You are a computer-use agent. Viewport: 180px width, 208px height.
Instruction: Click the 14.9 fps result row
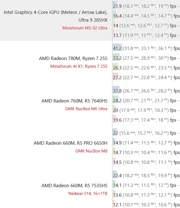click(146, 143)
